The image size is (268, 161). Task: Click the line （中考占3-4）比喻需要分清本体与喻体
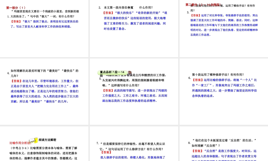[43, 148]
